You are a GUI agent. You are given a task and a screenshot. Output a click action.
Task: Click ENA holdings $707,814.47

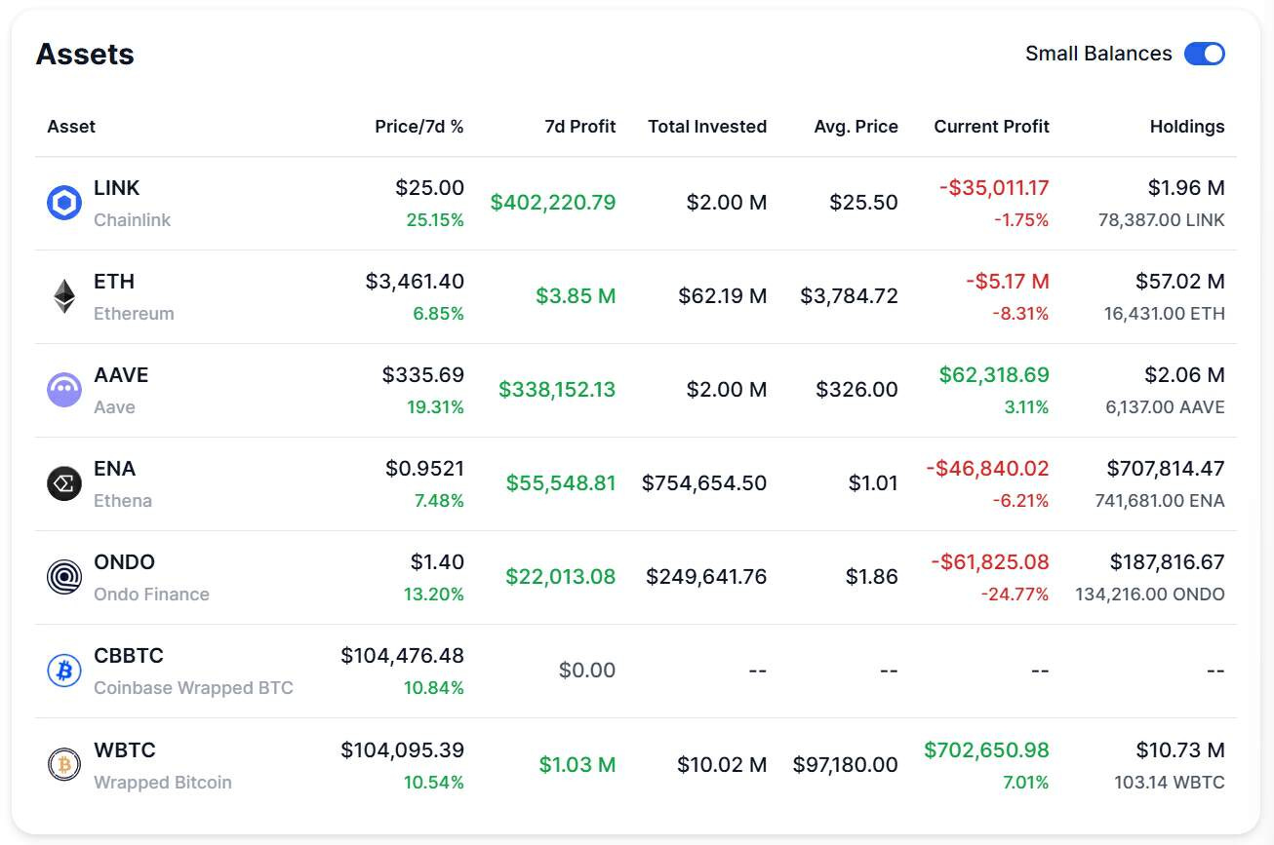pyautogui.click(x=1166, y=469)
